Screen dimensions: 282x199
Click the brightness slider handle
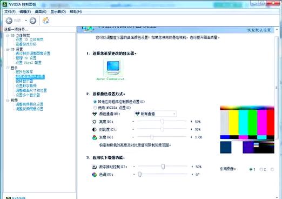pos(162,122)
